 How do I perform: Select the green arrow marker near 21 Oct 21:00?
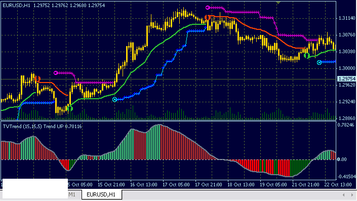[307, 55]
